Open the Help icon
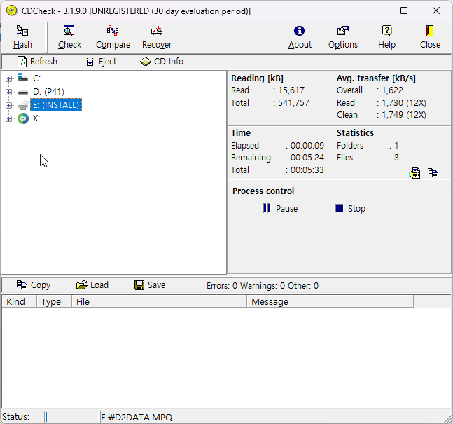 click(x=386, y=37)
